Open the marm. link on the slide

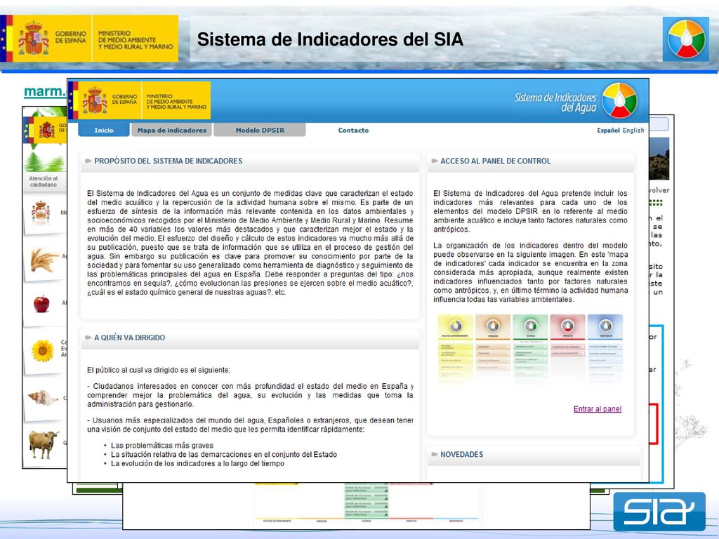(45, 91)
